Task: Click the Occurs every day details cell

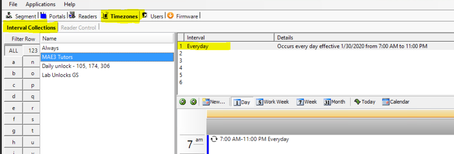Action: tap(364, 46)
